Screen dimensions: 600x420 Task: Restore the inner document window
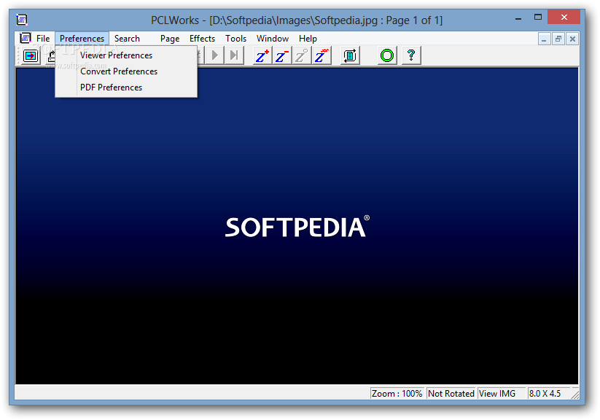(558, 39)
